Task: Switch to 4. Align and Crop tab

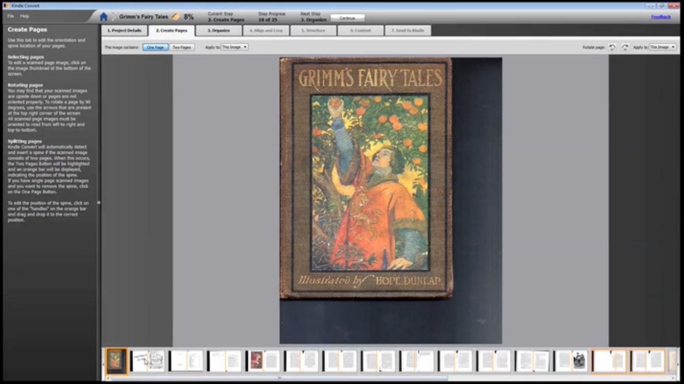Action: coord(266,30)
